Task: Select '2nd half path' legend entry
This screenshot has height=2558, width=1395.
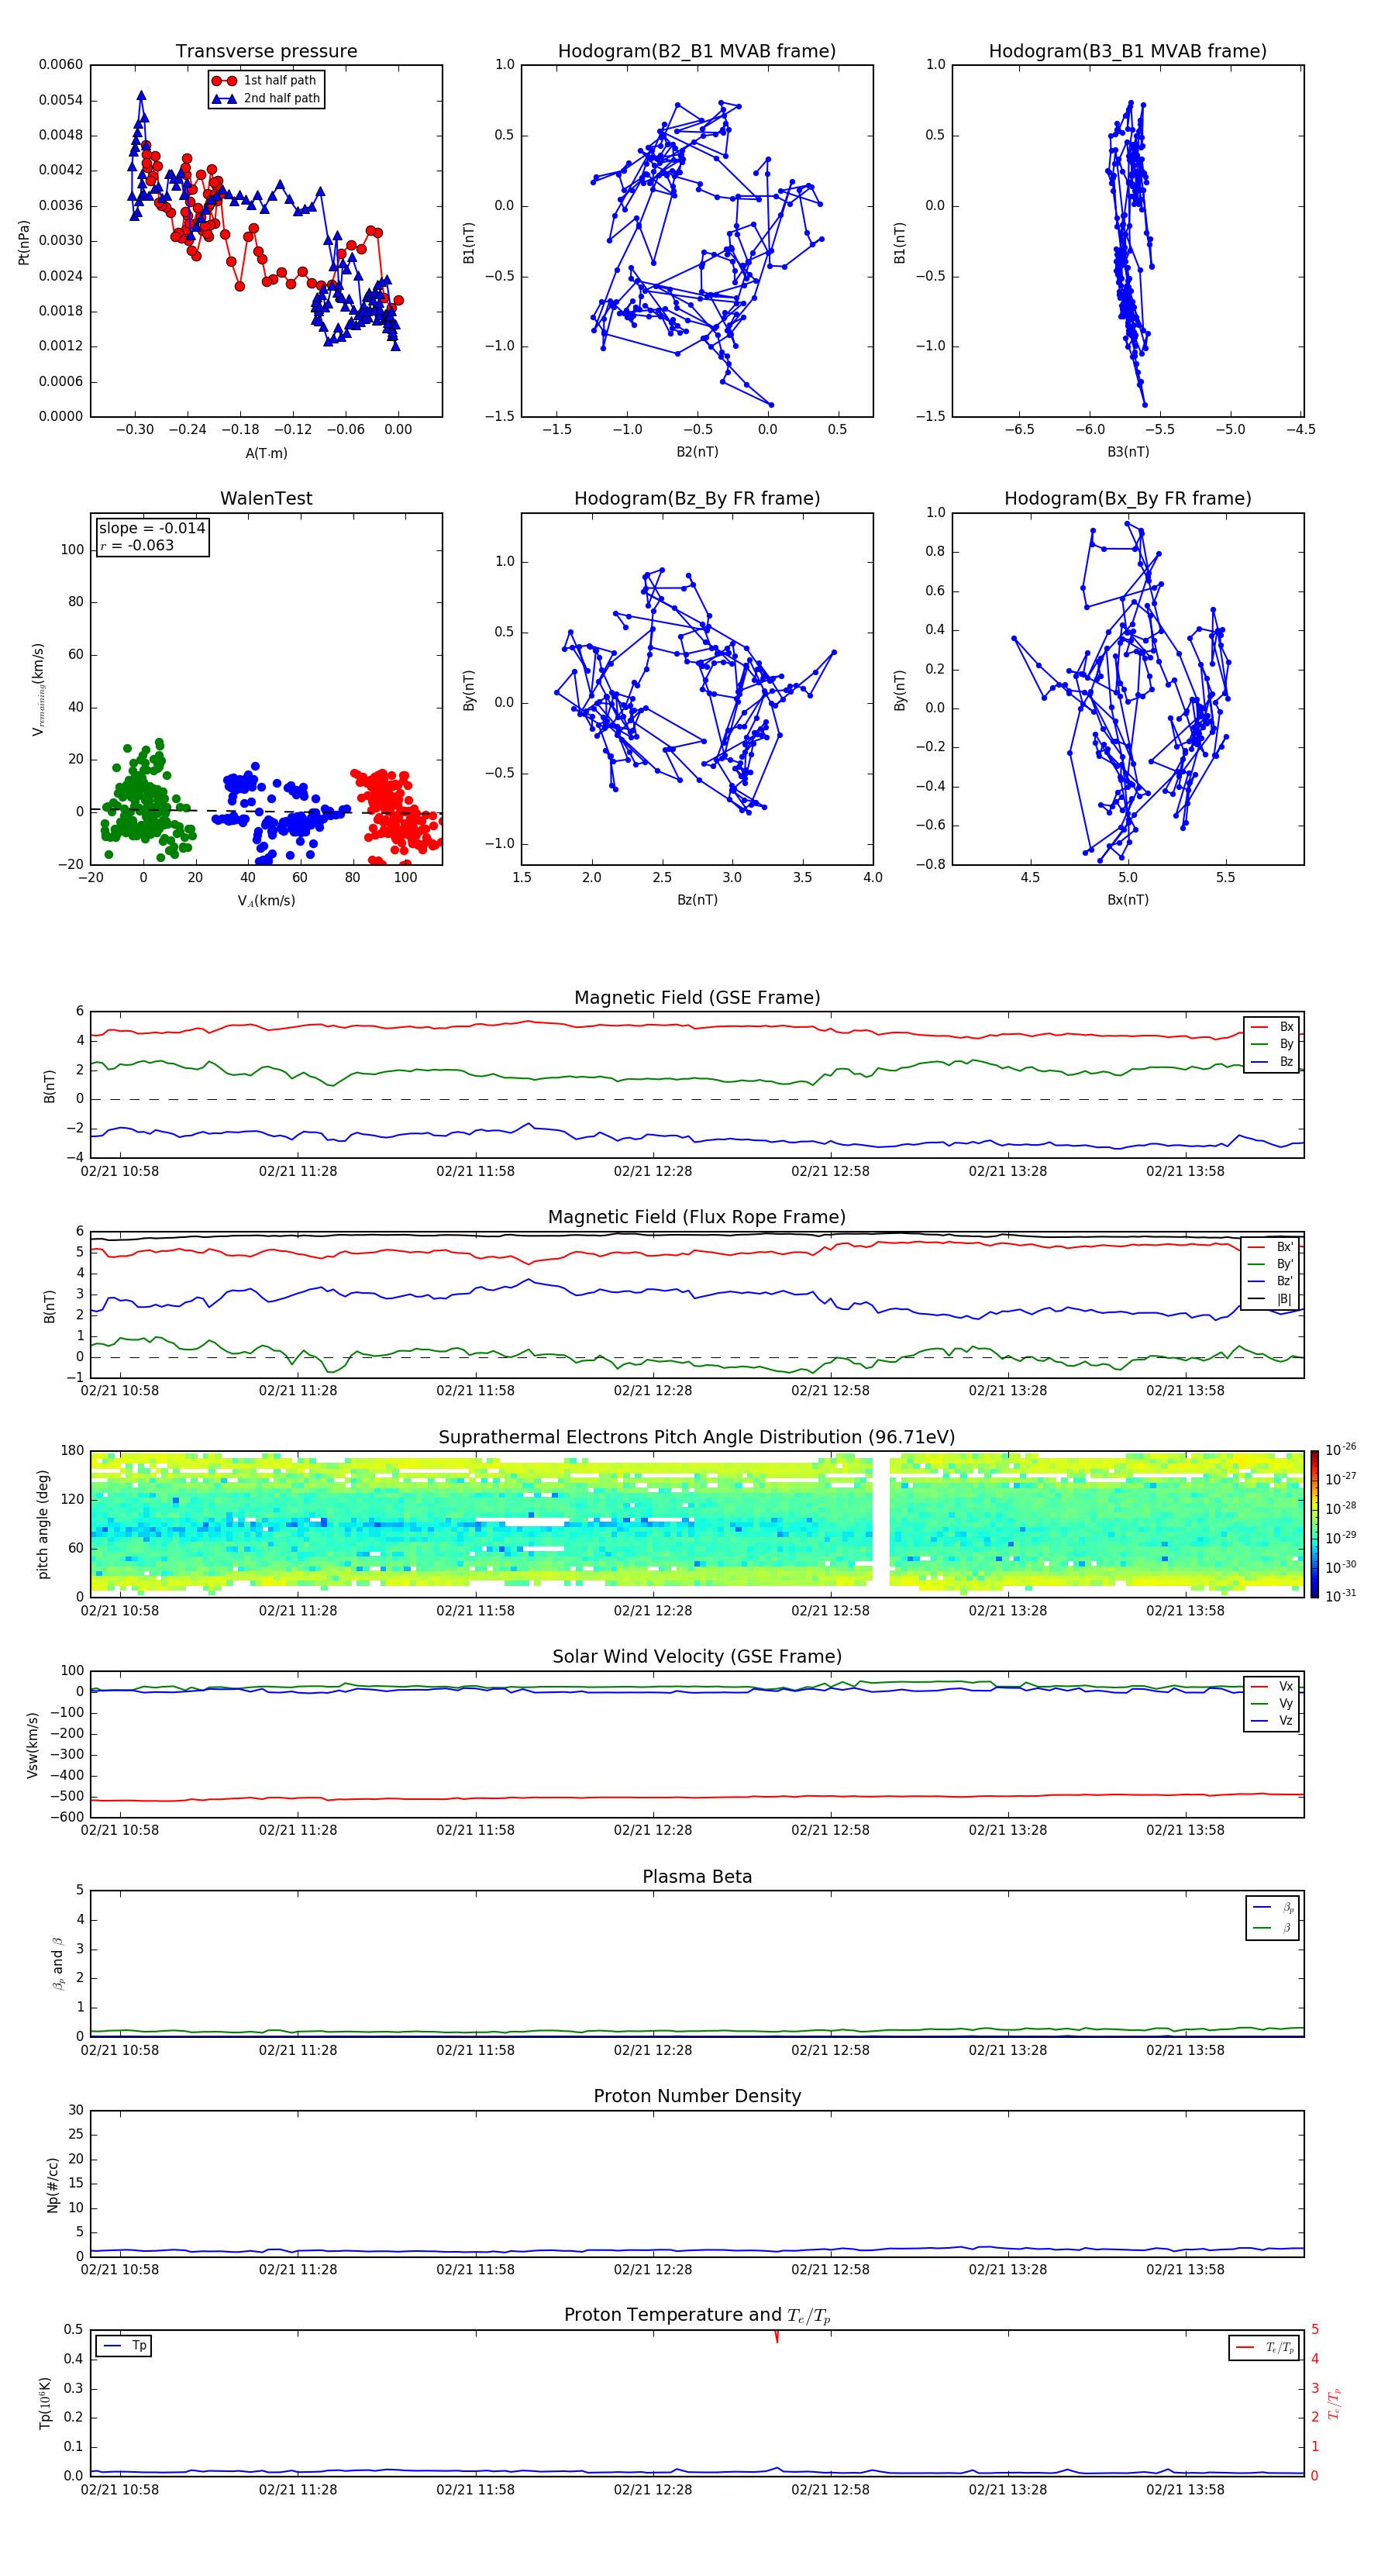Action: (266, 98)
